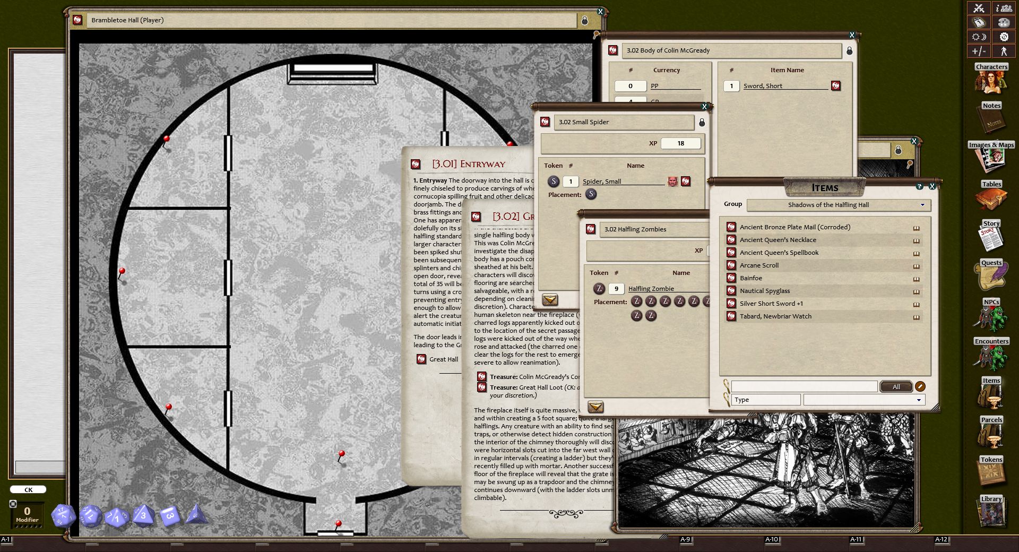This screenshot has height=552, width=1019.
Task: Open the Library sidebar icon
Action: point(990,511)
